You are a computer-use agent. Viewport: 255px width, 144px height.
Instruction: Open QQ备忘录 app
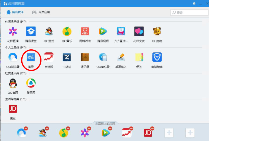[103, 57]
